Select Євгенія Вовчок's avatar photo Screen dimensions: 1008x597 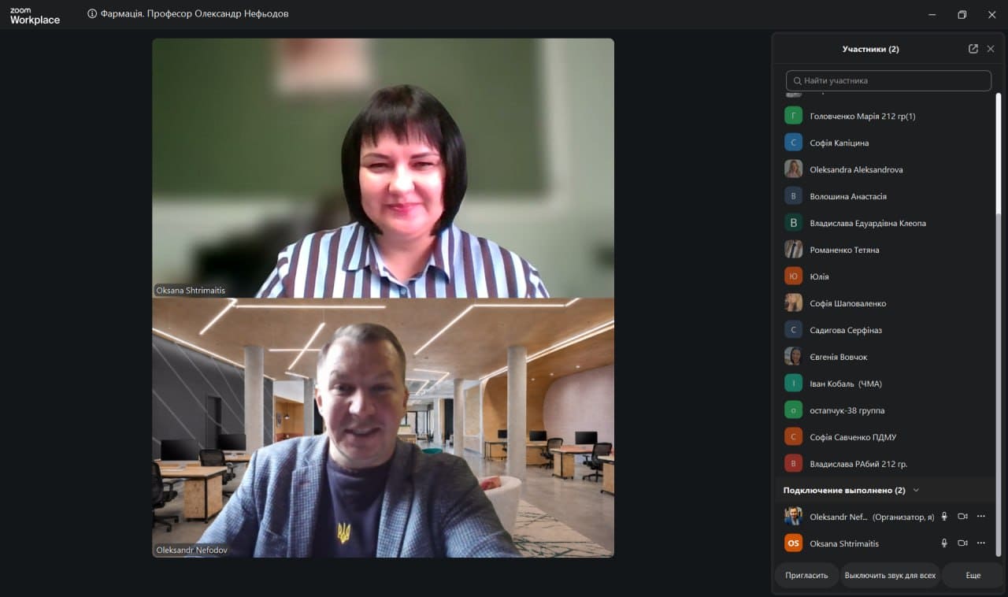pos(794,357)
